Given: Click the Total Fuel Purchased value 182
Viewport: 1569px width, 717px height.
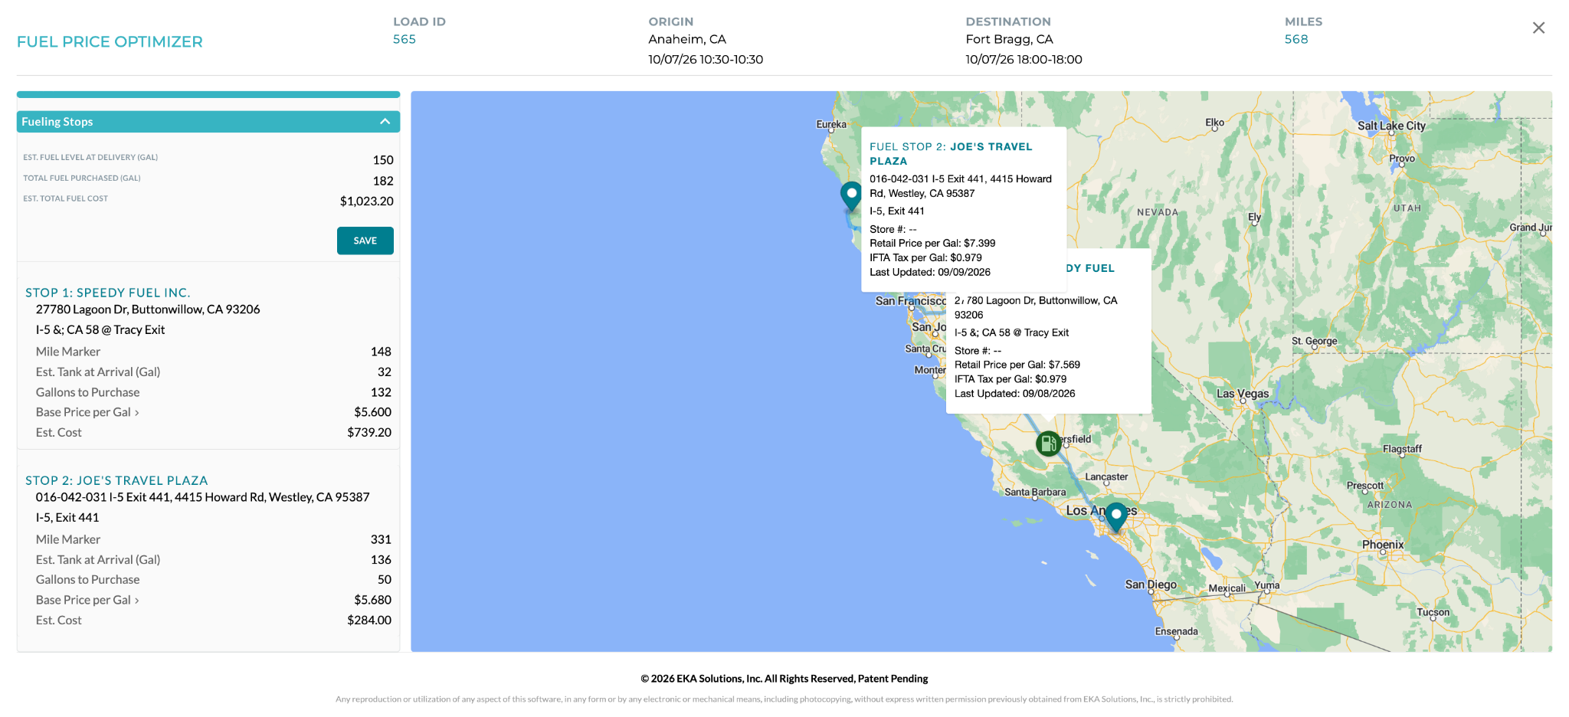Looking at the screenshot, I should tap(383, 181).
